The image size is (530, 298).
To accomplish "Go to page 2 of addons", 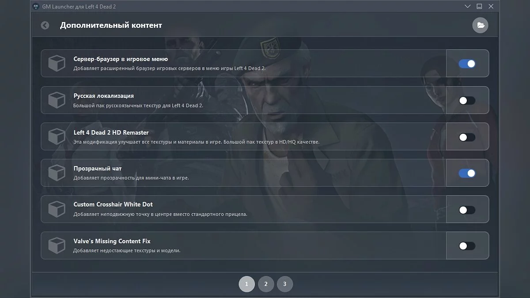I will (x=266, y=284).
